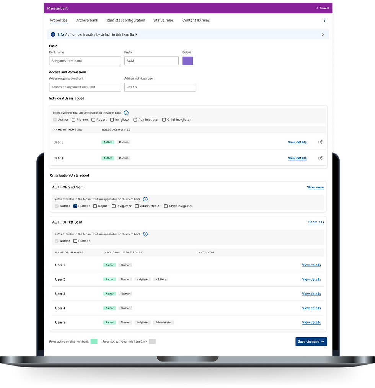Click the blue info icon in the banner

(53, 35)
